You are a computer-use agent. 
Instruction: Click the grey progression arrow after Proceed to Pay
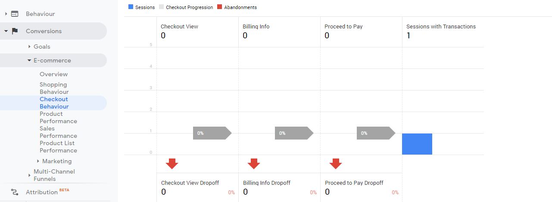coord(376,133)
